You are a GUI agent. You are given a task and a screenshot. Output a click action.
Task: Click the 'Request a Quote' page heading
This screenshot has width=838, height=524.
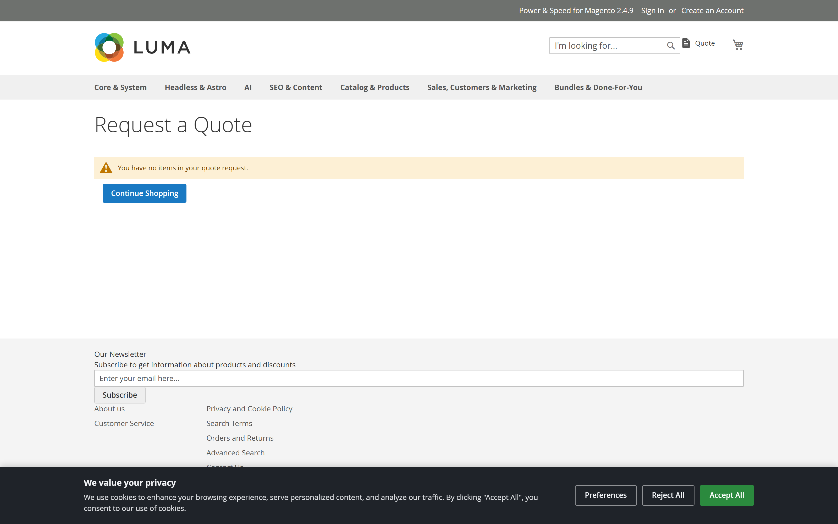[x=173, y=125]
